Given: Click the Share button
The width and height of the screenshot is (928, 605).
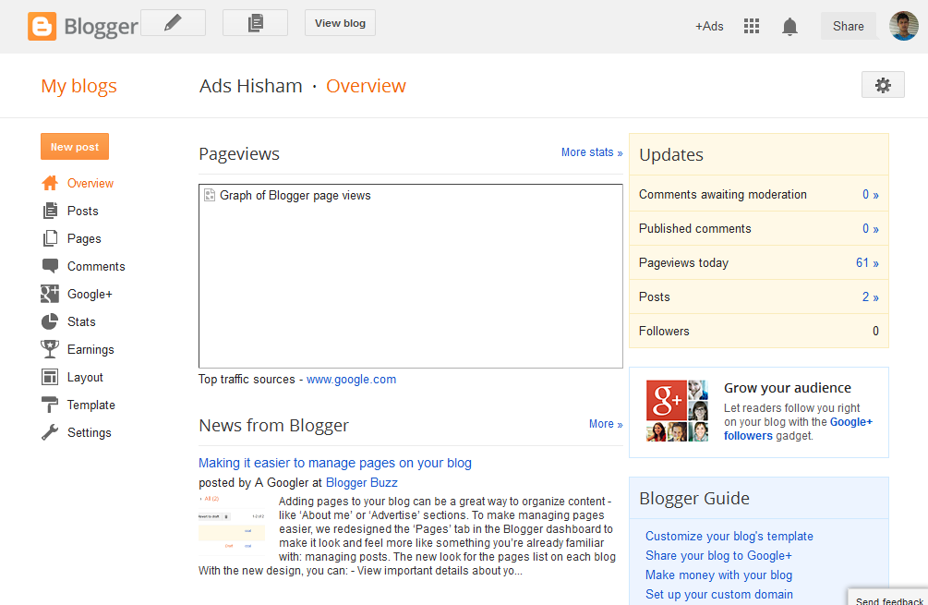Looking at the screenshot, I should coord(848,26).
